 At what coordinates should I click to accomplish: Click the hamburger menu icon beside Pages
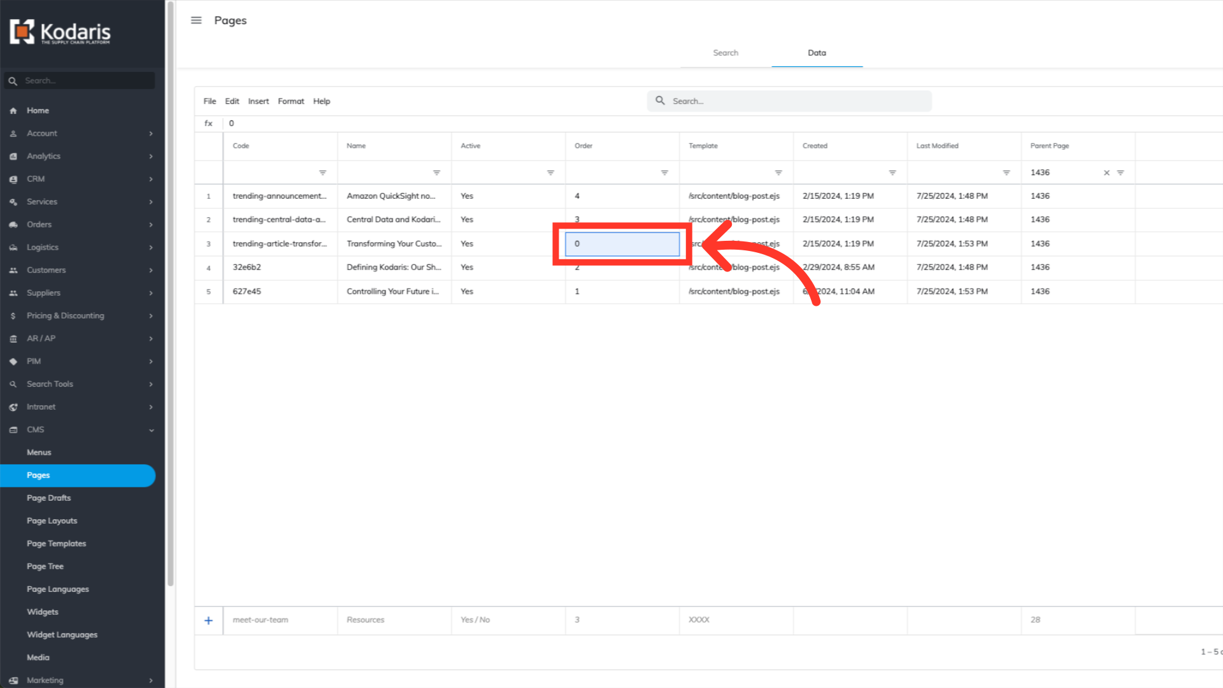click(196, 20)
